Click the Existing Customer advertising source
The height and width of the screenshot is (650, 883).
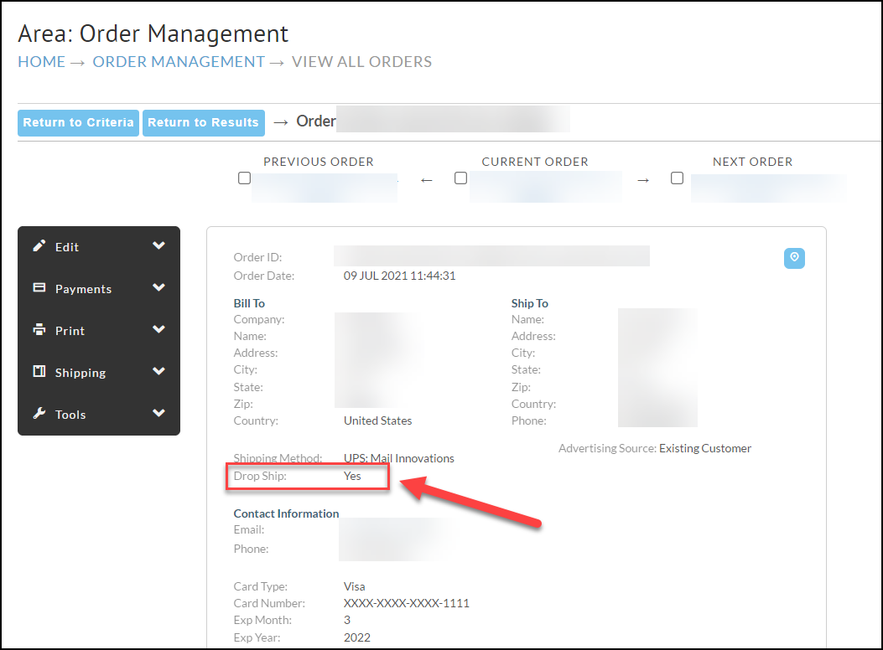705,448
